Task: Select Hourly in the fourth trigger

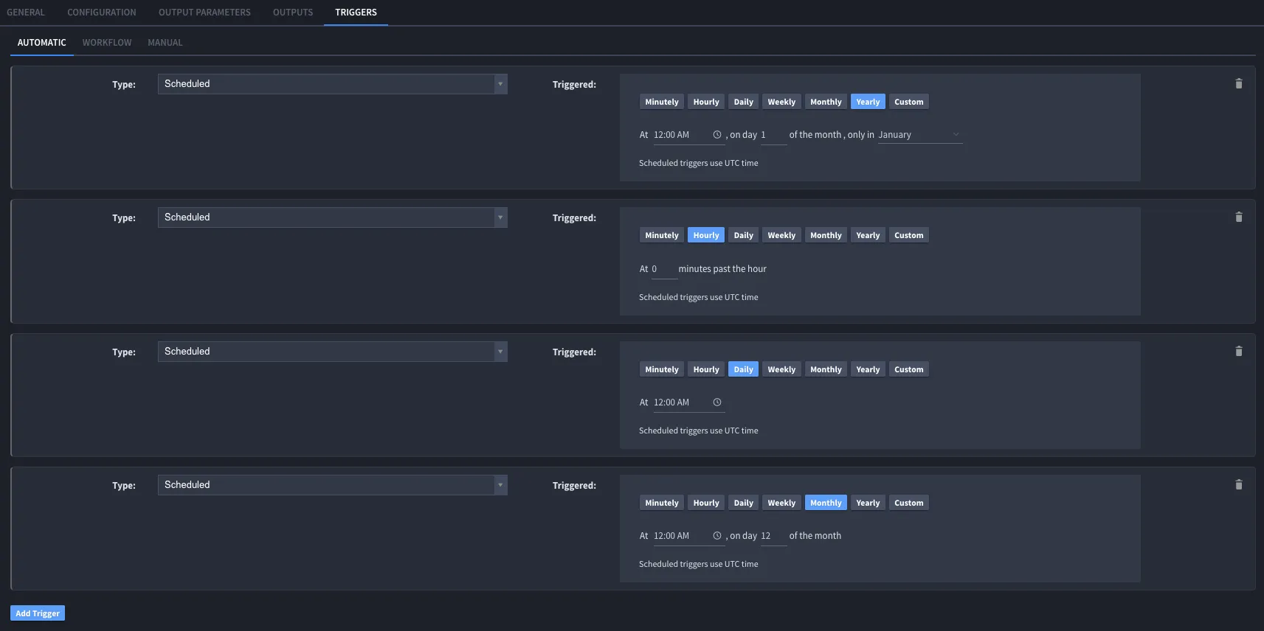Action: 706,503
